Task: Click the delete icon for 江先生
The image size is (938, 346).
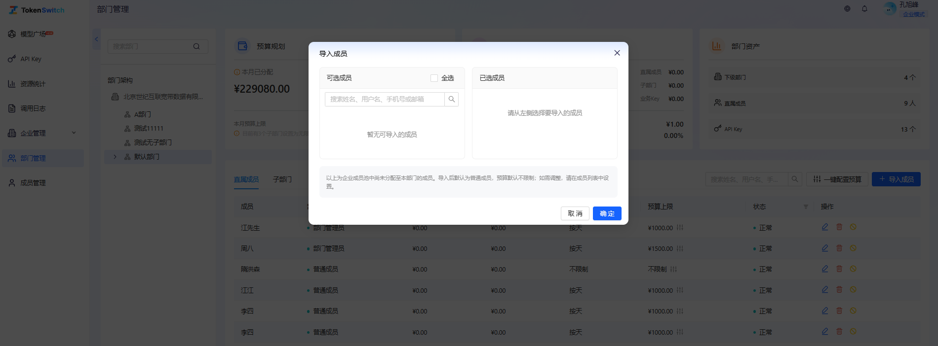Action: 839,227
